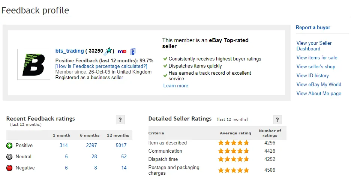
Task: Click the Learn more link
Action: click(175, 86)
